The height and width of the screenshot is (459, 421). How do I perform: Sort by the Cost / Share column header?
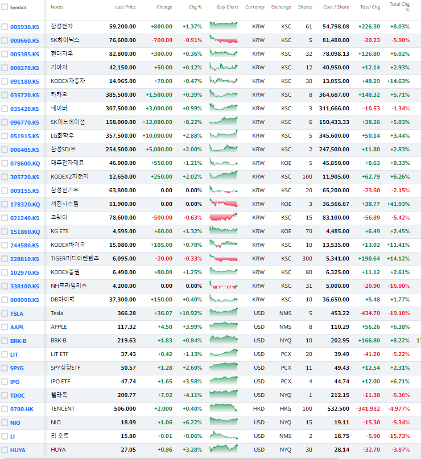(336, 7)
